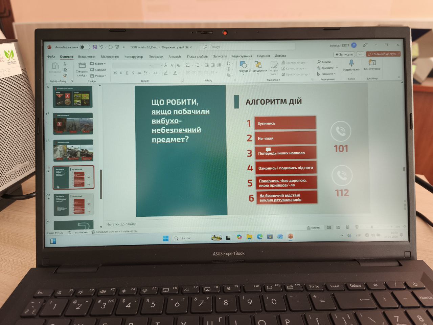Open the Виділити select dropdown
The height and width of the screenshot is (325, 433).
click(x=326, y=74)
